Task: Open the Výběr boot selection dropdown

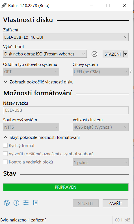Action: point(45,54)
